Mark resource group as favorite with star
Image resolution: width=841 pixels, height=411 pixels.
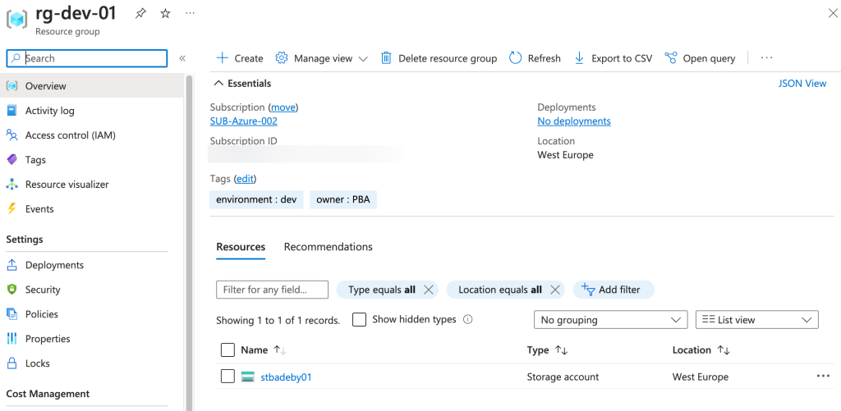165,14
